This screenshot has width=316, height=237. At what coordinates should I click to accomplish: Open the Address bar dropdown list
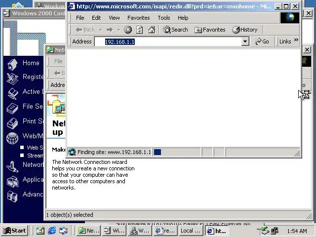coord(245,41)
